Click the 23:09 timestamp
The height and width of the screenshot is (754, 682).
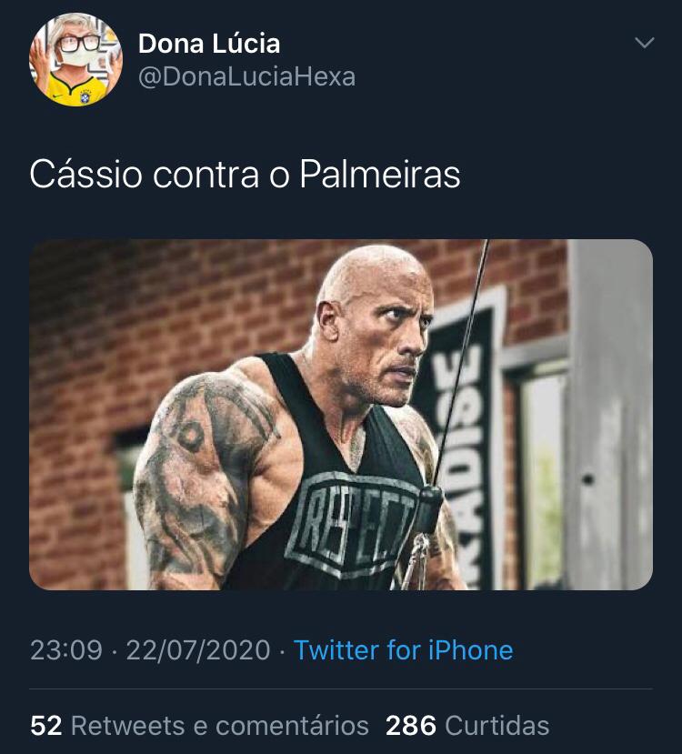coord(66,650)
